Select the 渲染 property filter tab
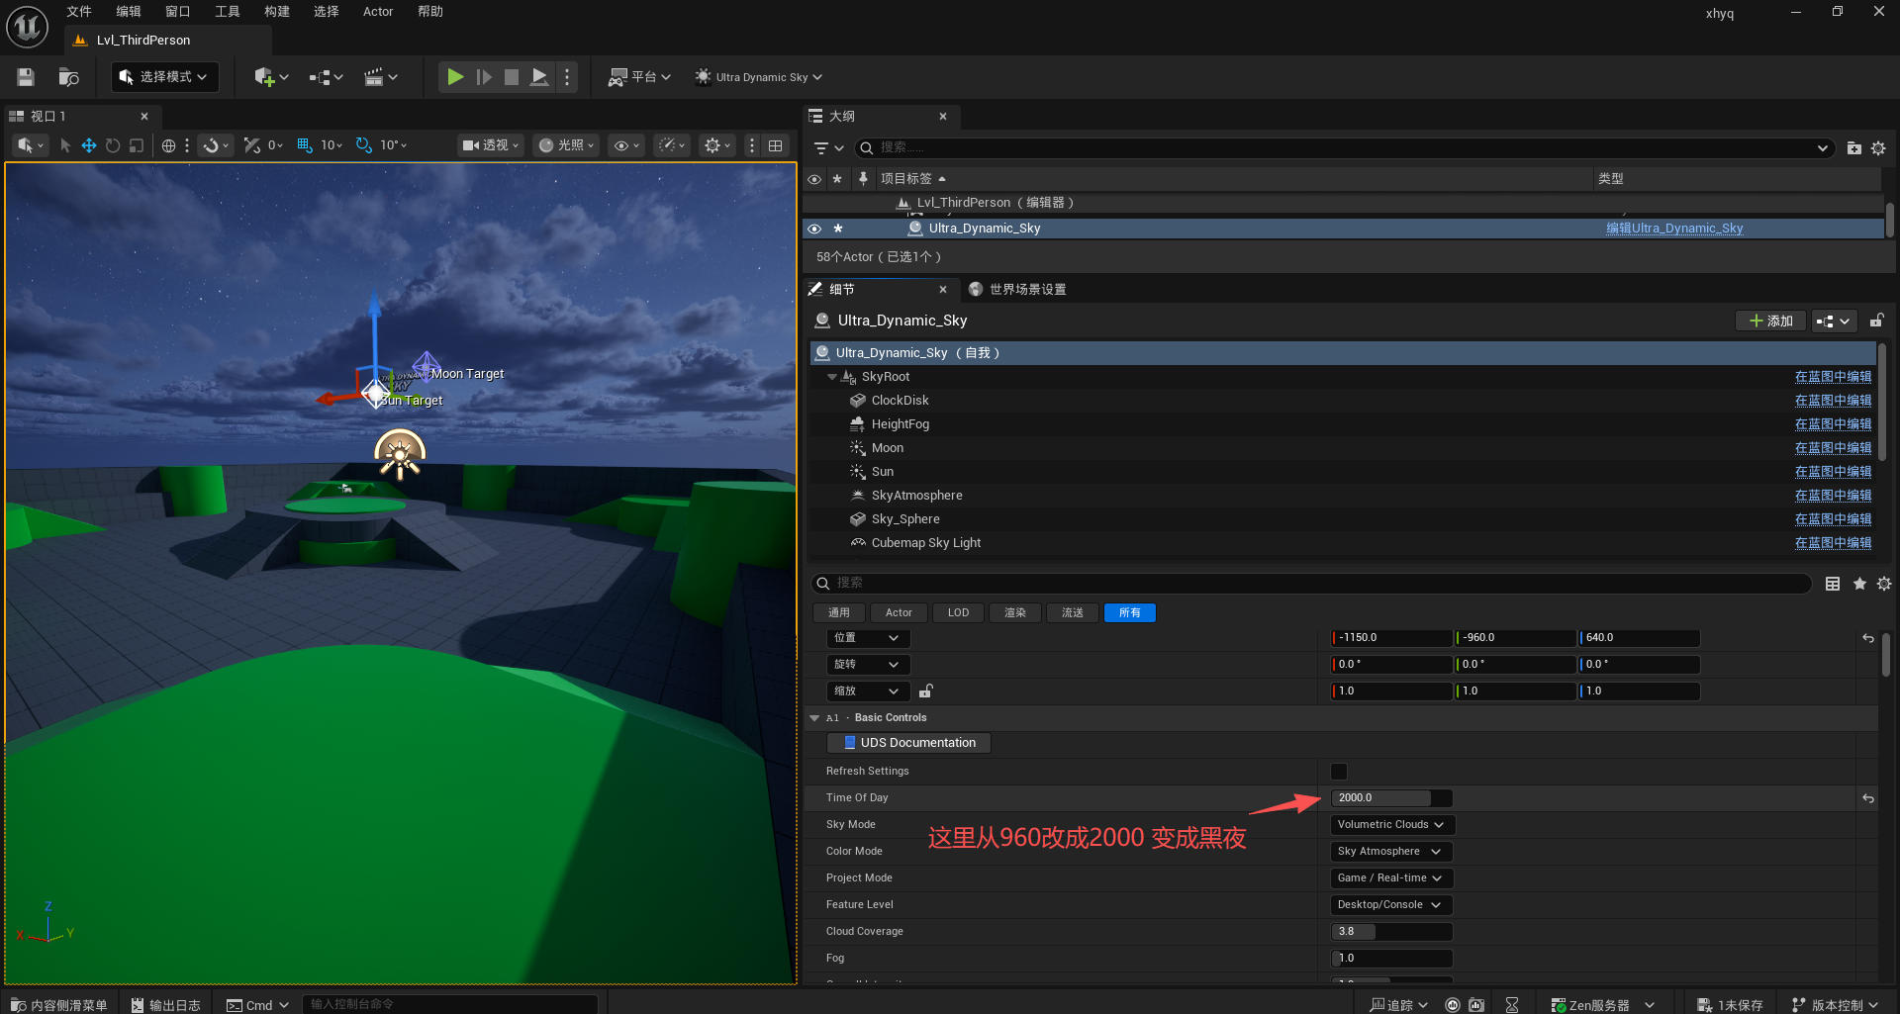Screen dimensions: 1900x1014 pyautogui.click(x=1015, y=613)
